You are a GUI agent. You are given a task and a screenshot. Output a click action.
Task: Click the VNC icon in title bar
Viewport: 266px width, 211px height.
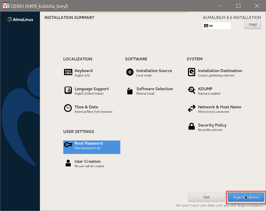pos(6,6)
